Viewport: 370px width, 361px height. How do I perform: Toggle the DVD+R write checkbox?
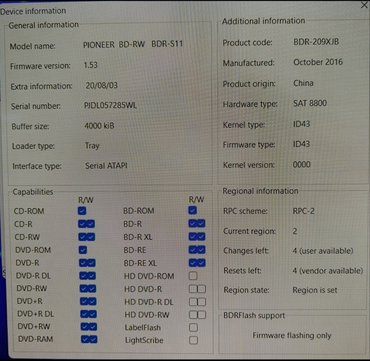[x=92, y=301]
